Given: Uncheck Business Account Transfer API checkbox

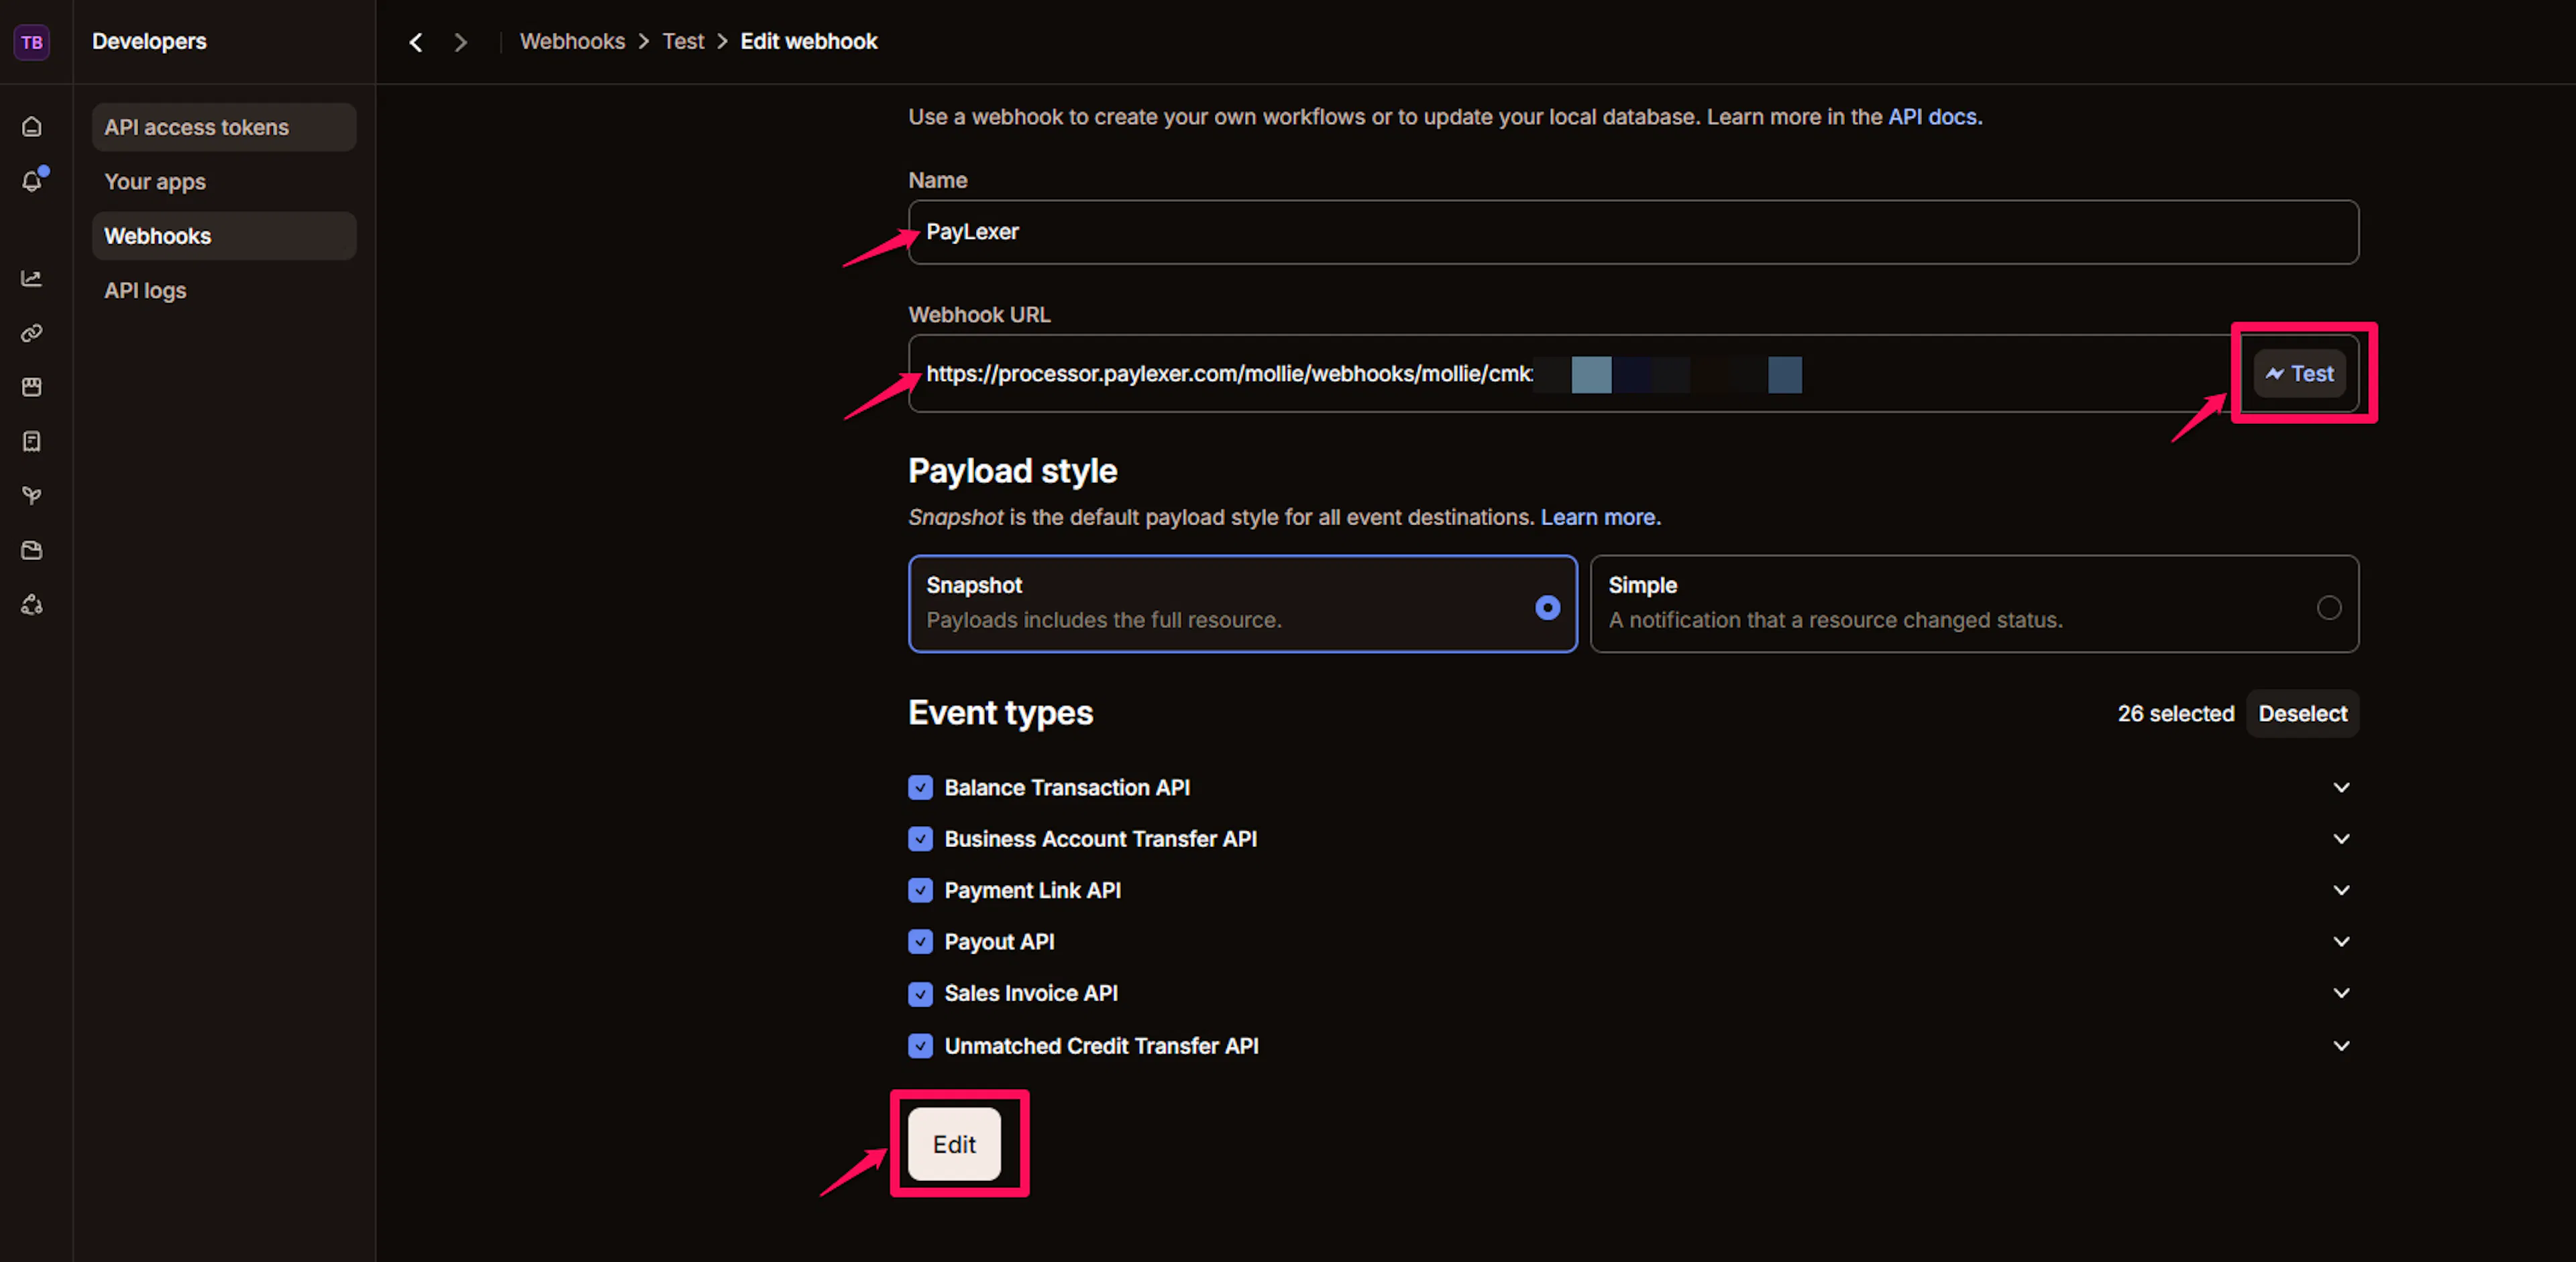Looking at the screenshot, I should click(x=920, y=840).
